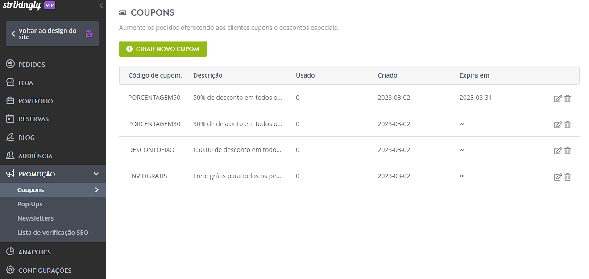The image size is (589, 279).
Task: Click the 30% de desconto description
Action: pyautogui.click(x=238, y=124)
